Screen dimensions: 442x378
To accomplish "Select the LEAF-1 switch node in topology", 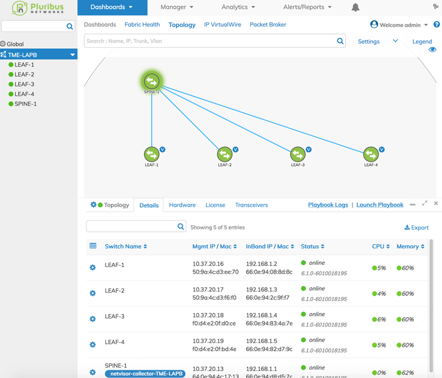I will point(151,154).
